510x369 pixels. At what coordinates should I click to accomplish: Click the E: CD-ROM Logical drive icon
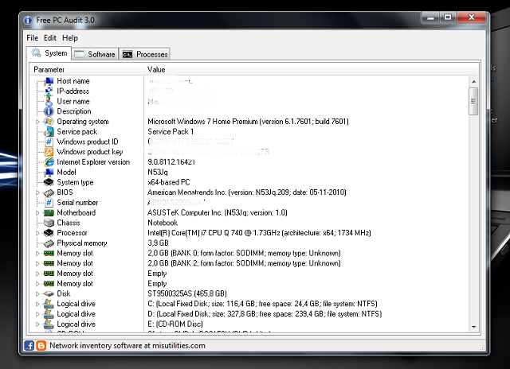(x=49, y=324)
